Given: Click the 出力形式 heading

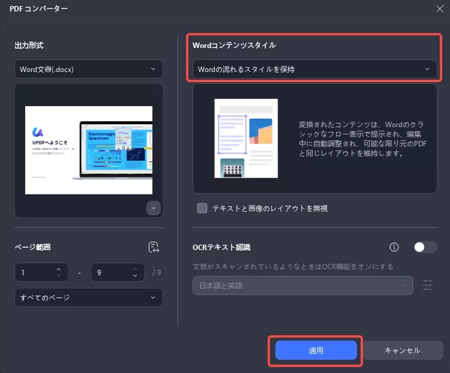Looking at the screenshot, I should [x=29, y=46].
